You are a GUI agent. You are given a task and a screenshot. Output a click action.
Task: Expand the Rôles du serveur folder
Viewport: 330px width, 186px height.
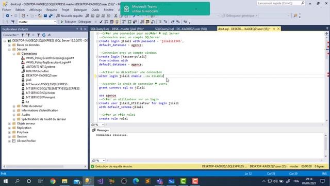point(14,106)
